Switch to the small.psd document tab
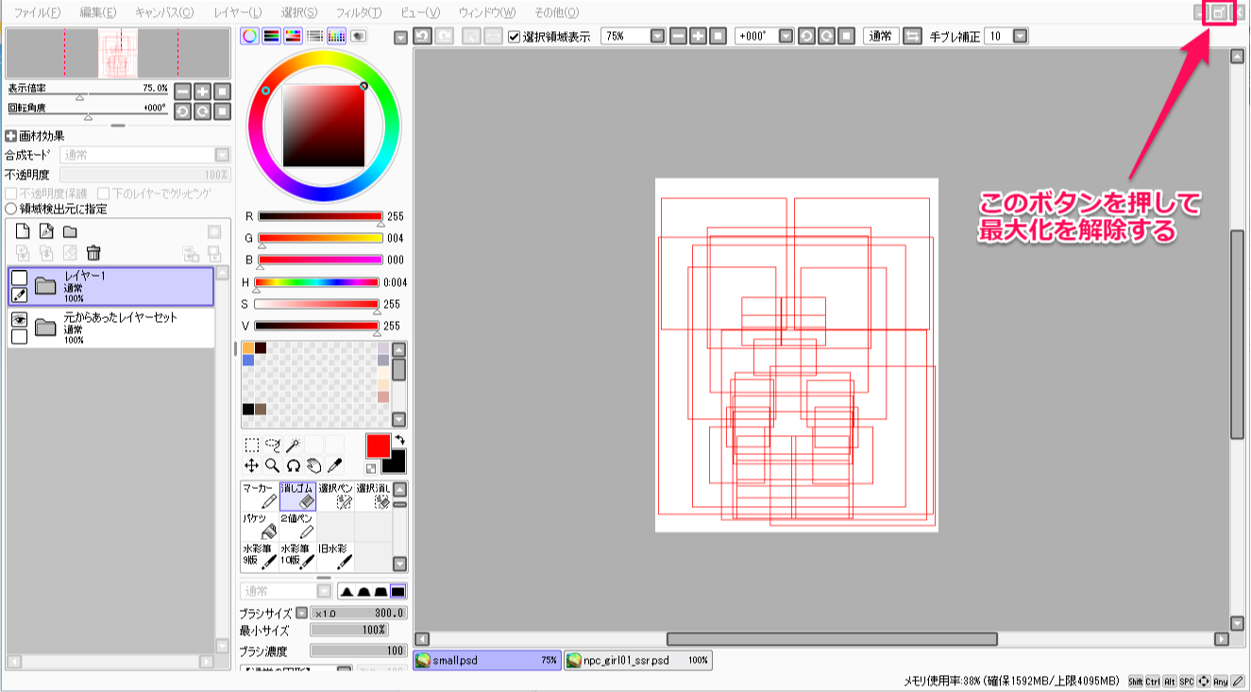Viewport: 1251px width, 692px height. click(487, 661)
